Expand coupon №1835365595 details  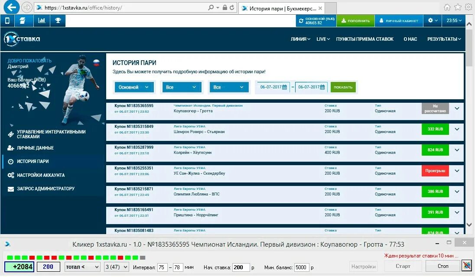click(457, 108)
